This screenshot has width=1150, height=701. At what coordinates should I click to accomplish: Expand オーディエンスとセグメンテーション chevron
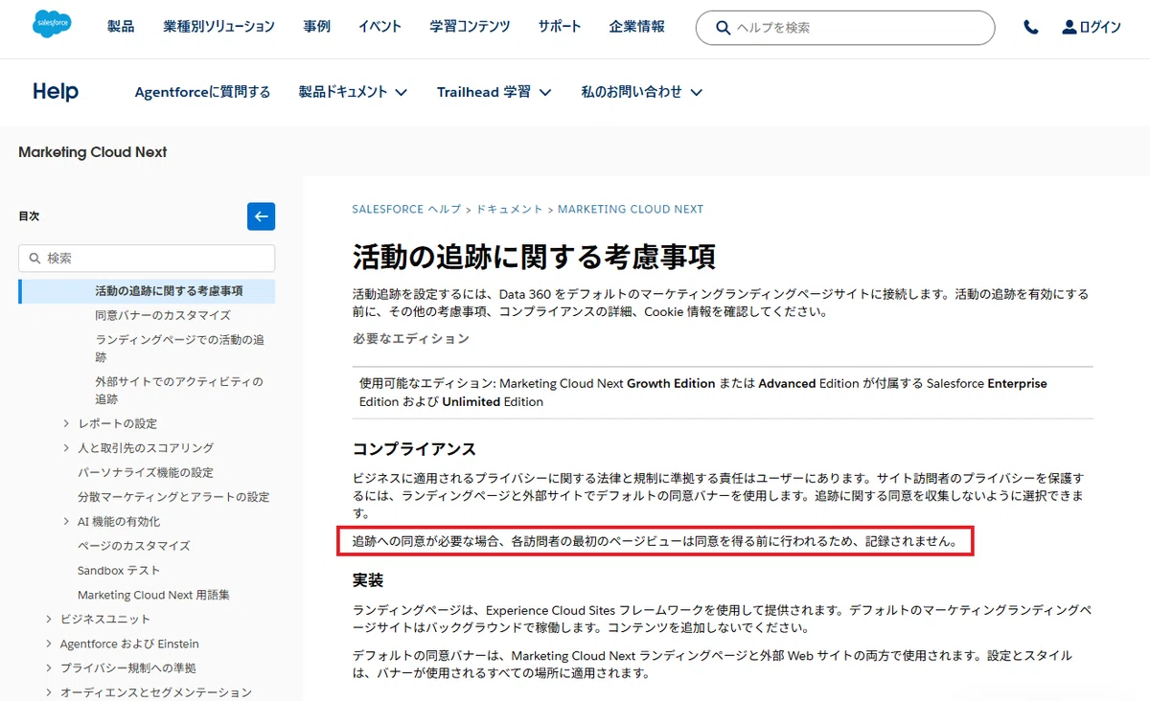(x=49, y=692)
